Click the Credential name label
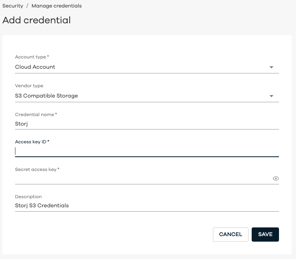Image resolution: width=296 pixels, height=259 pixels. tap(36, 114)
